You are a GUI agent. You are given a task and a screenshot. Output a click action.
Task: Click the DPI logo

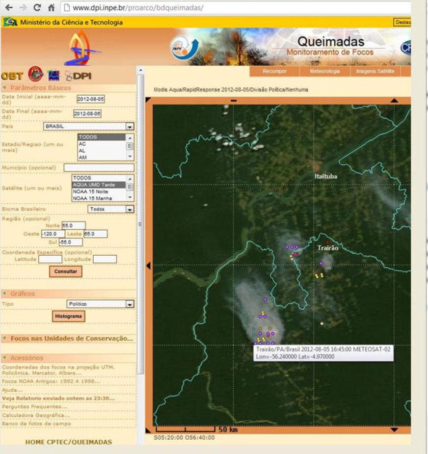(79, 76)
